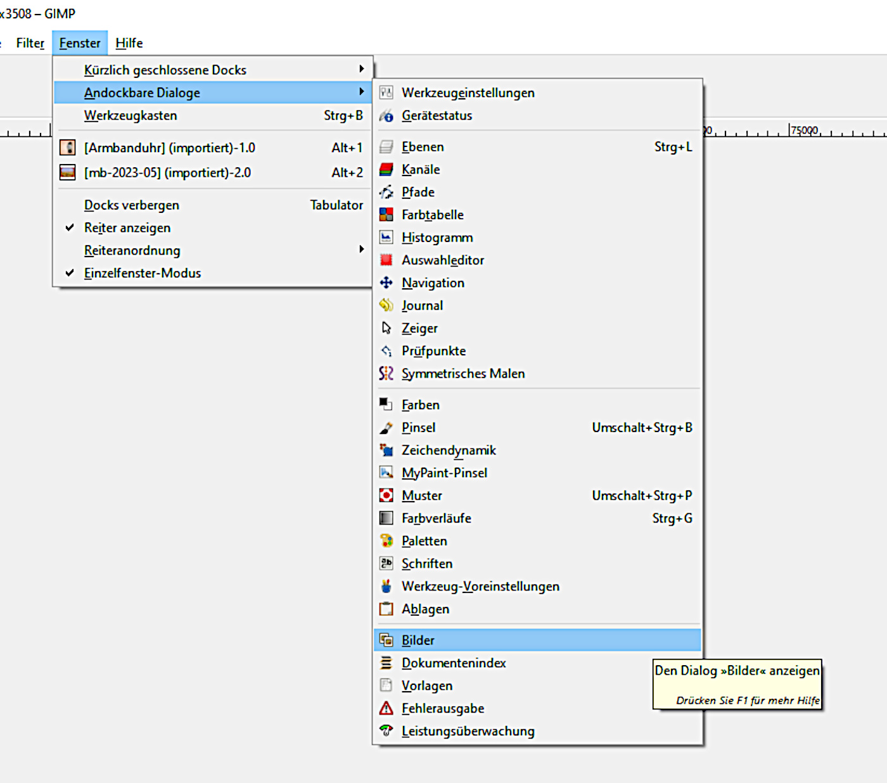Toggle the Reiter anzeigen checkmark

(70, 227)
